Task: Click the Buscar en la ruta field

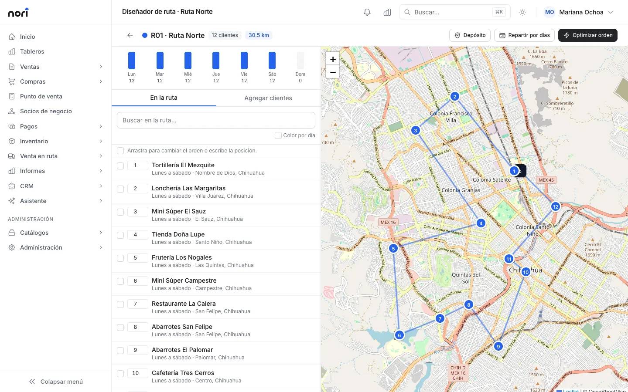Action: point(216,120)
